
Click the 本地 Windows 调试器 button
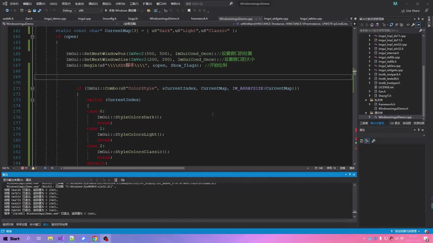pos(120,10)
